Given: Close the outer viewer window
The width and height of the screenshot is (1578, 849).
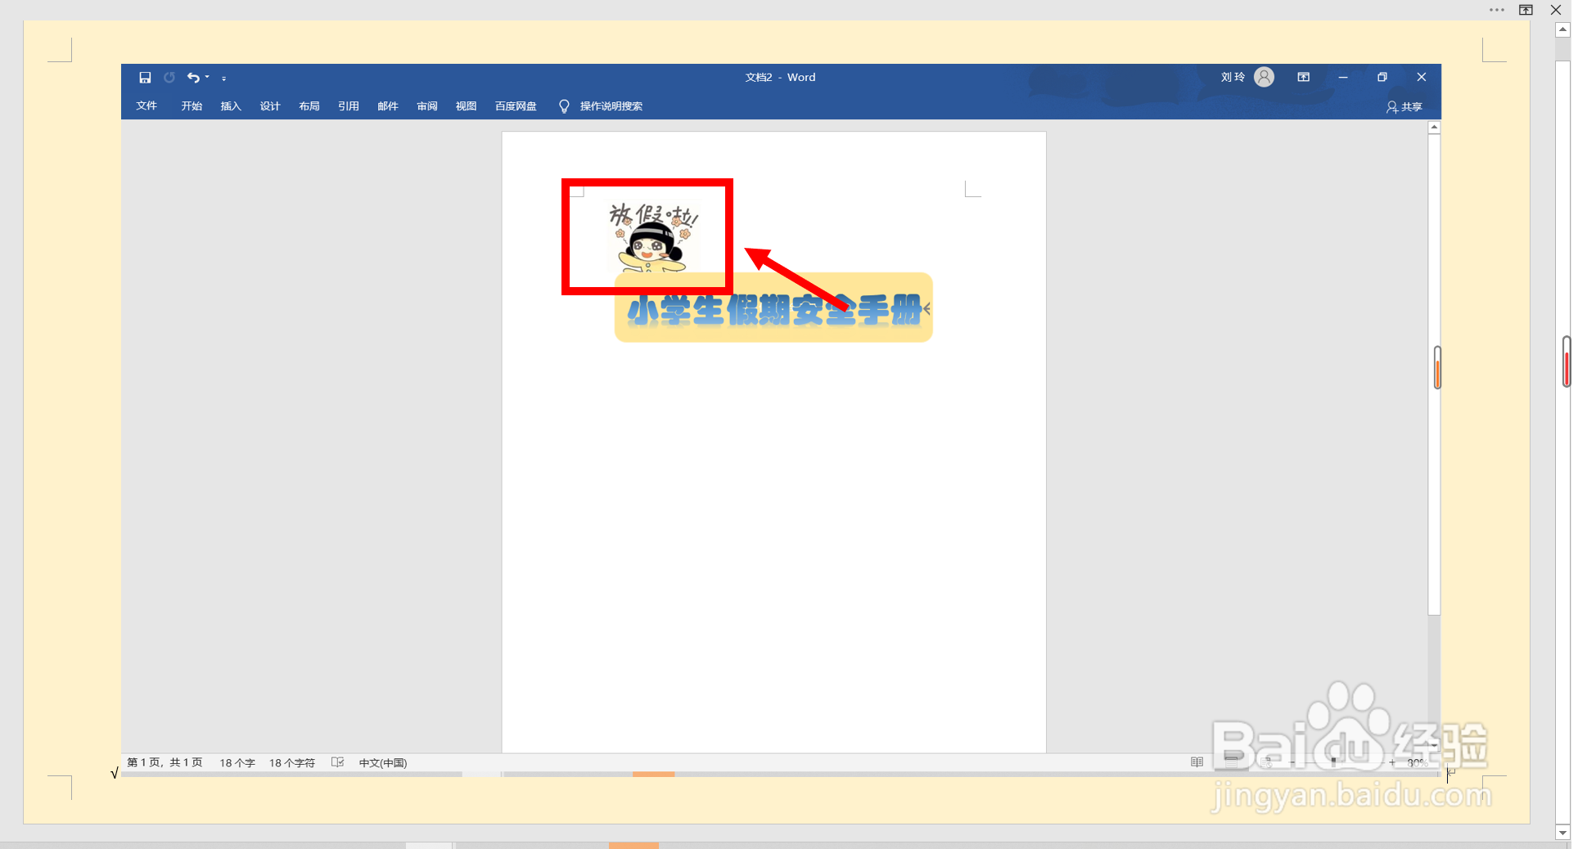Looking at the screenshot, I should [1556, 10].
